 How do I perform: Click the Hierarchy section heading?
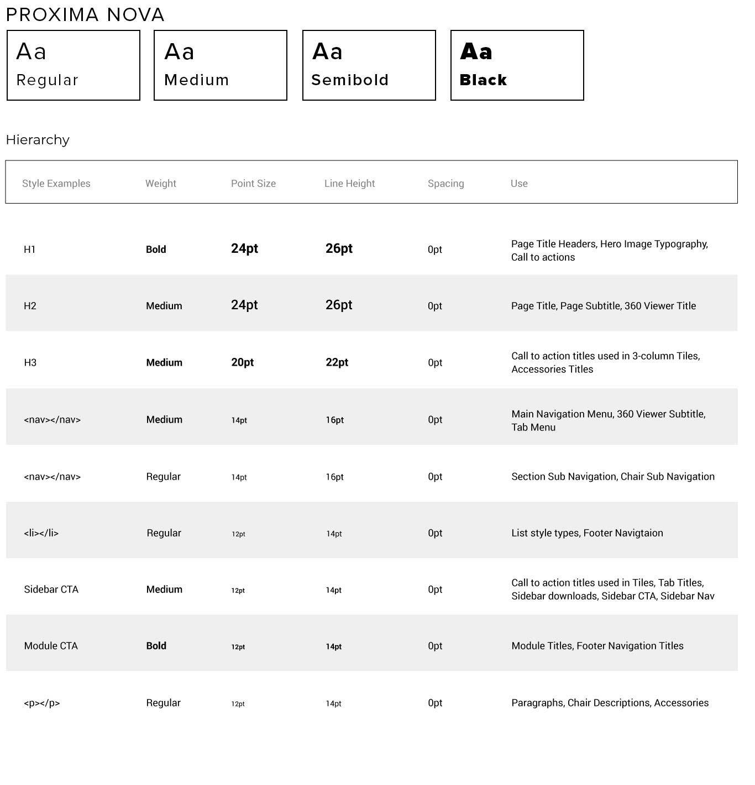38,140
